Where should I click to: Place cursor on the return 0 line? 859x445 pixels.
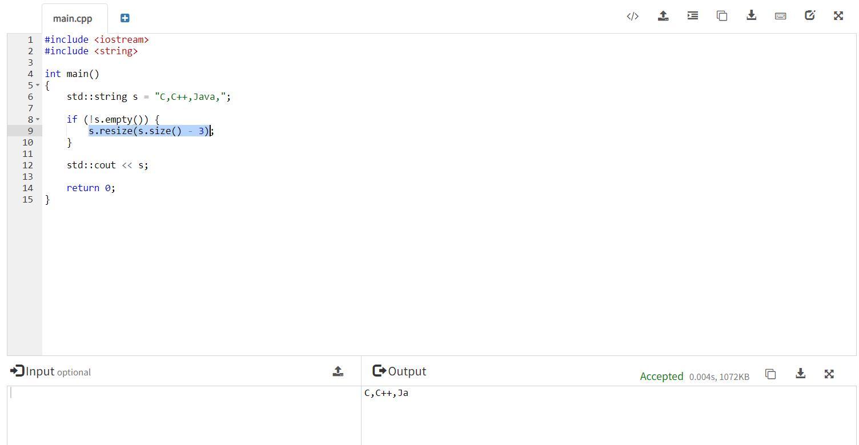click(x=91, y=188)
